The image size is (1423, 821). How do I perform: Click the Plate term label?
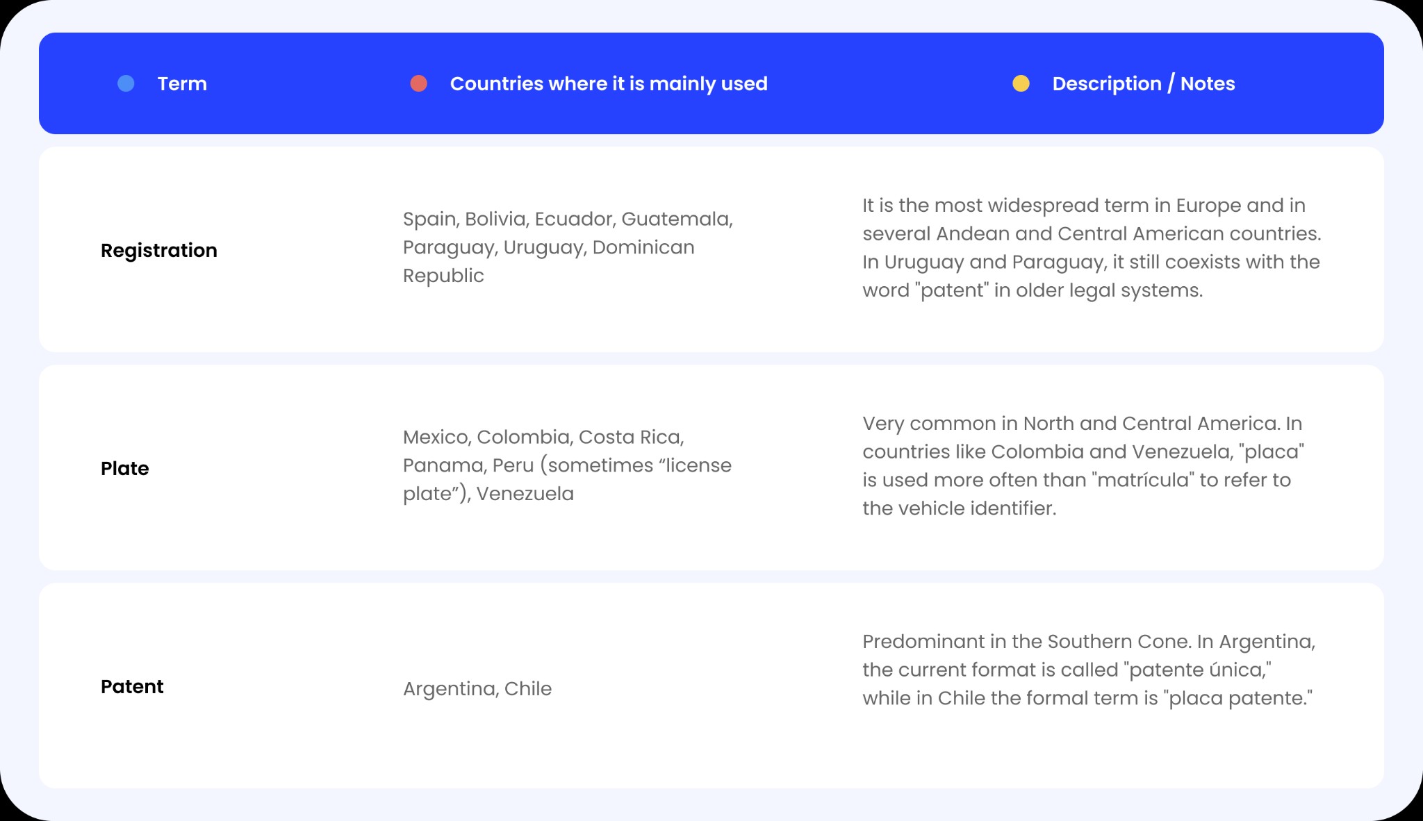point(125,468)
